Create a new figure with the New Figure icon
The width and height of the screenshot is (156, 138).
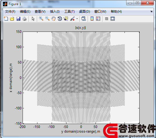6,19
